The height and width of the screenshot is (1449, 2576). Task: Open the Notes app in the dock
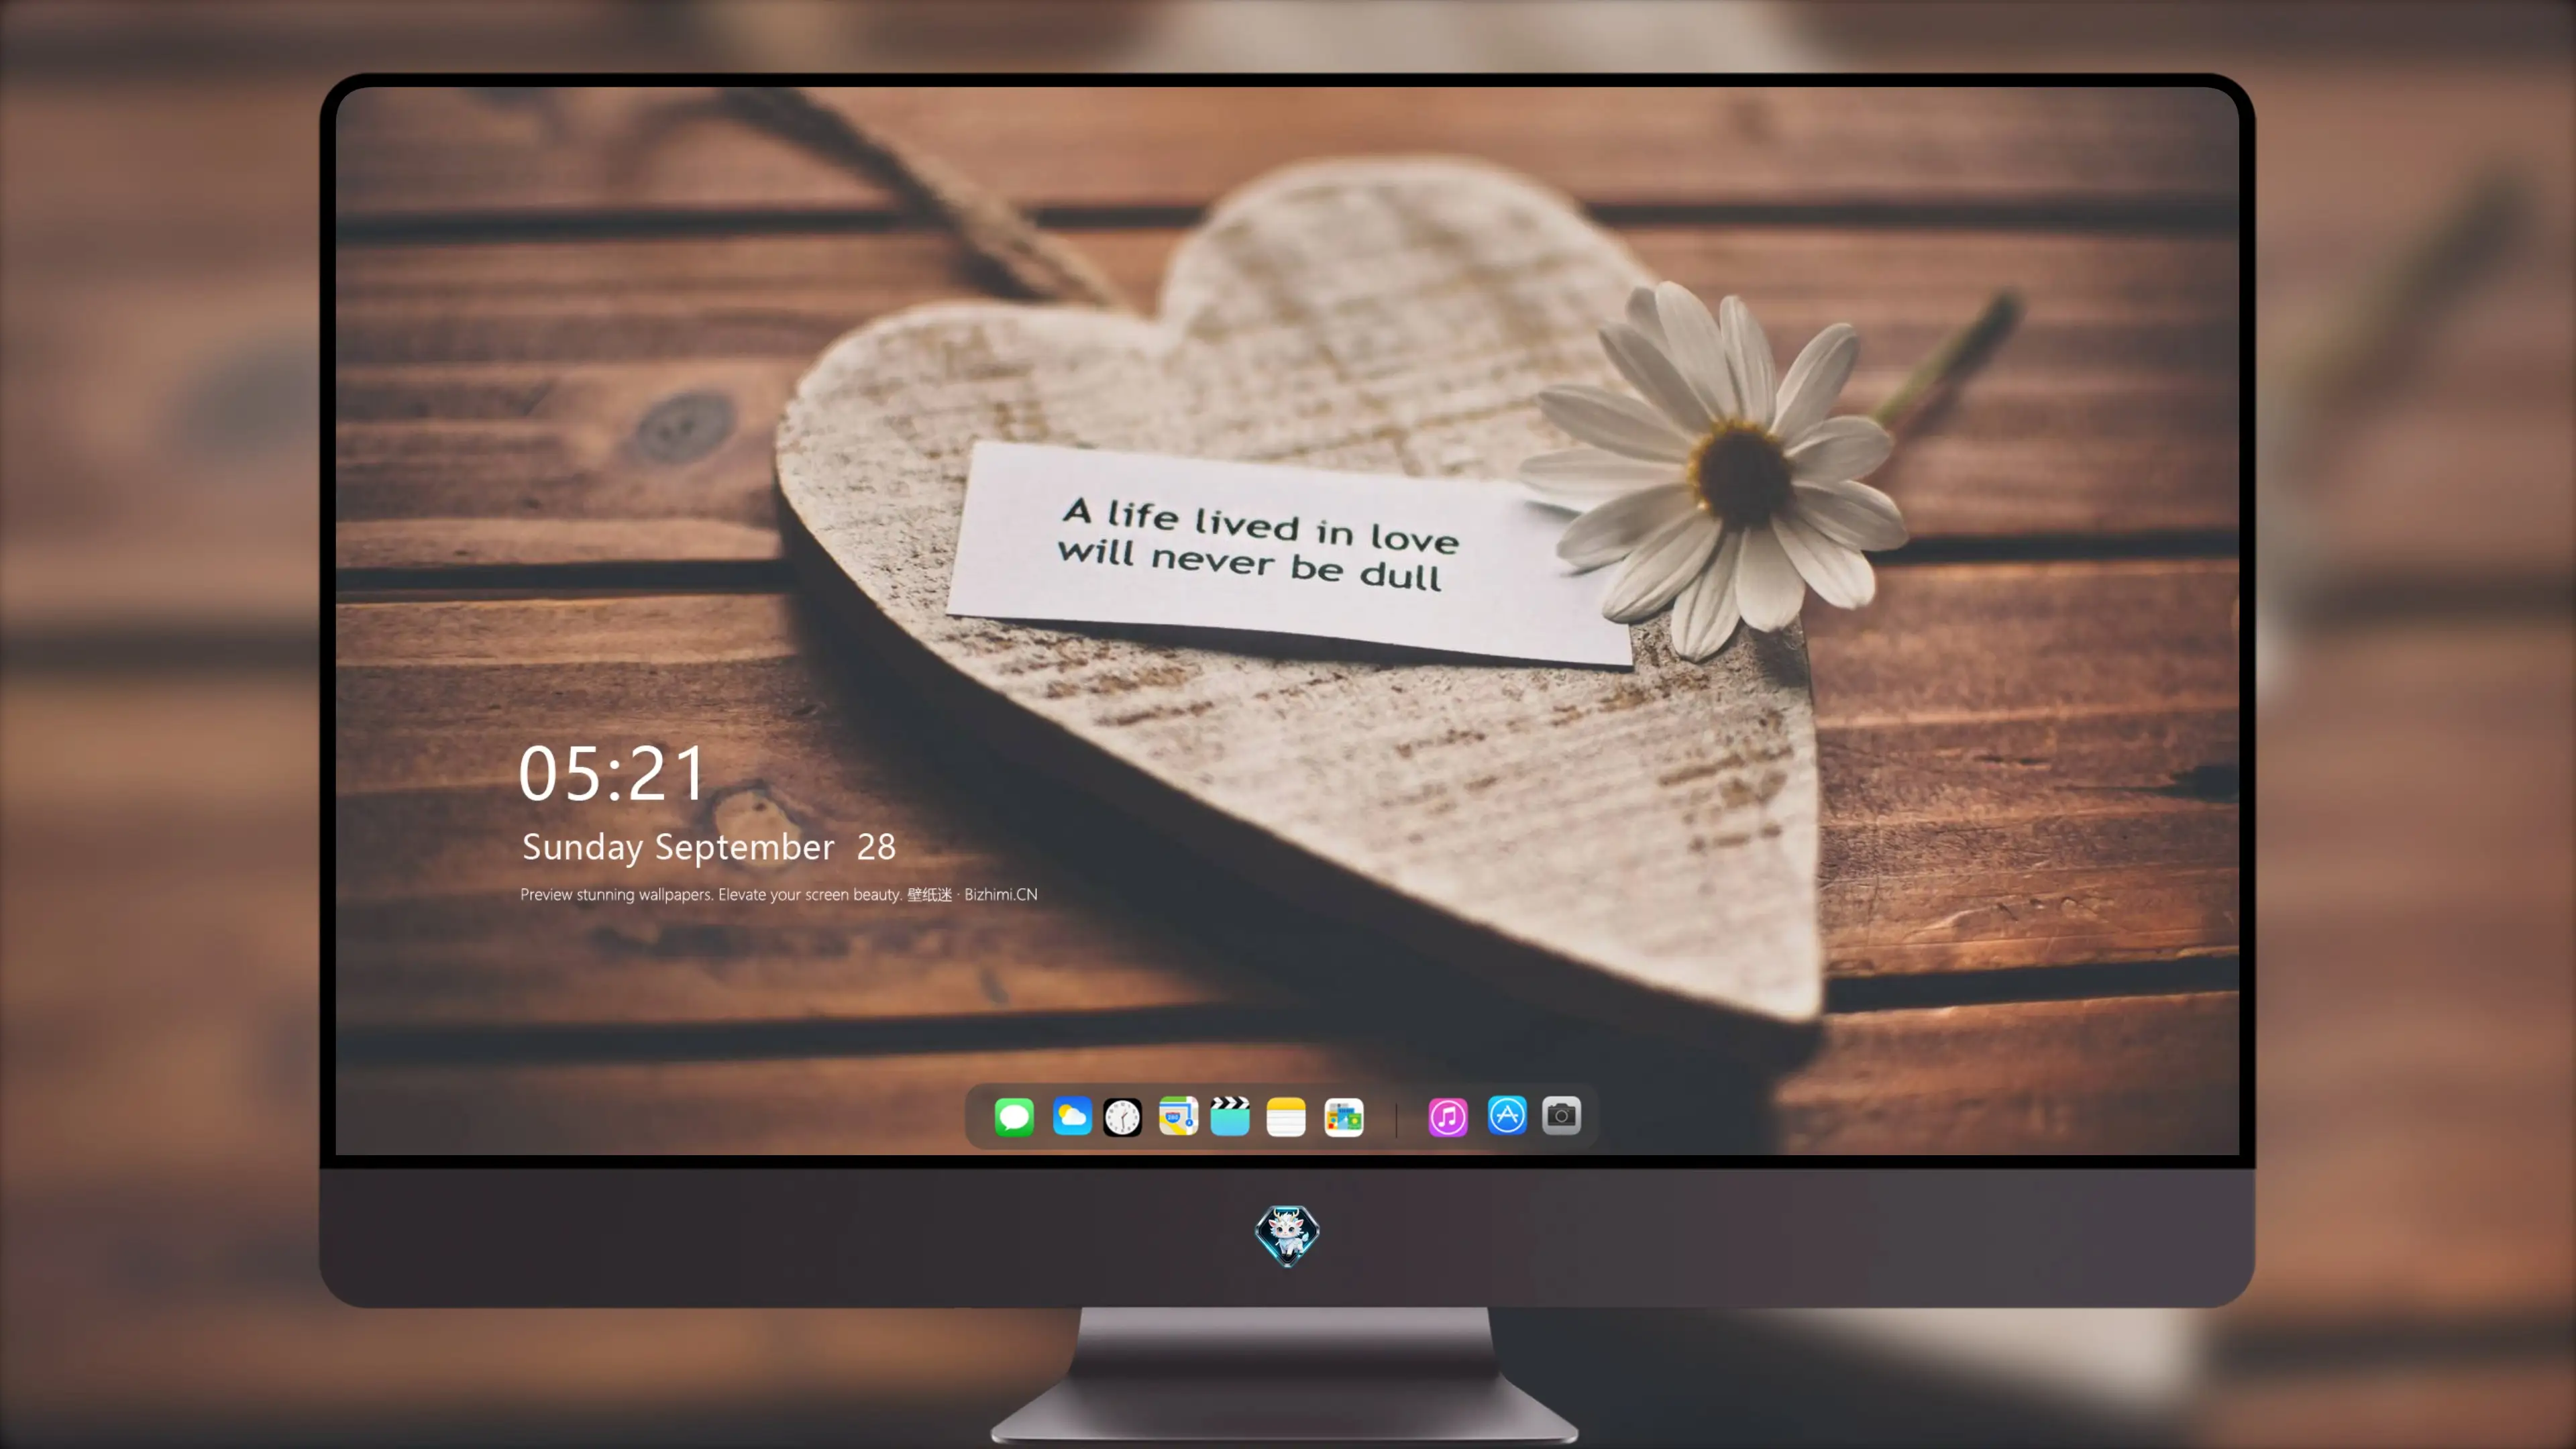(x=1286, y=1117)
